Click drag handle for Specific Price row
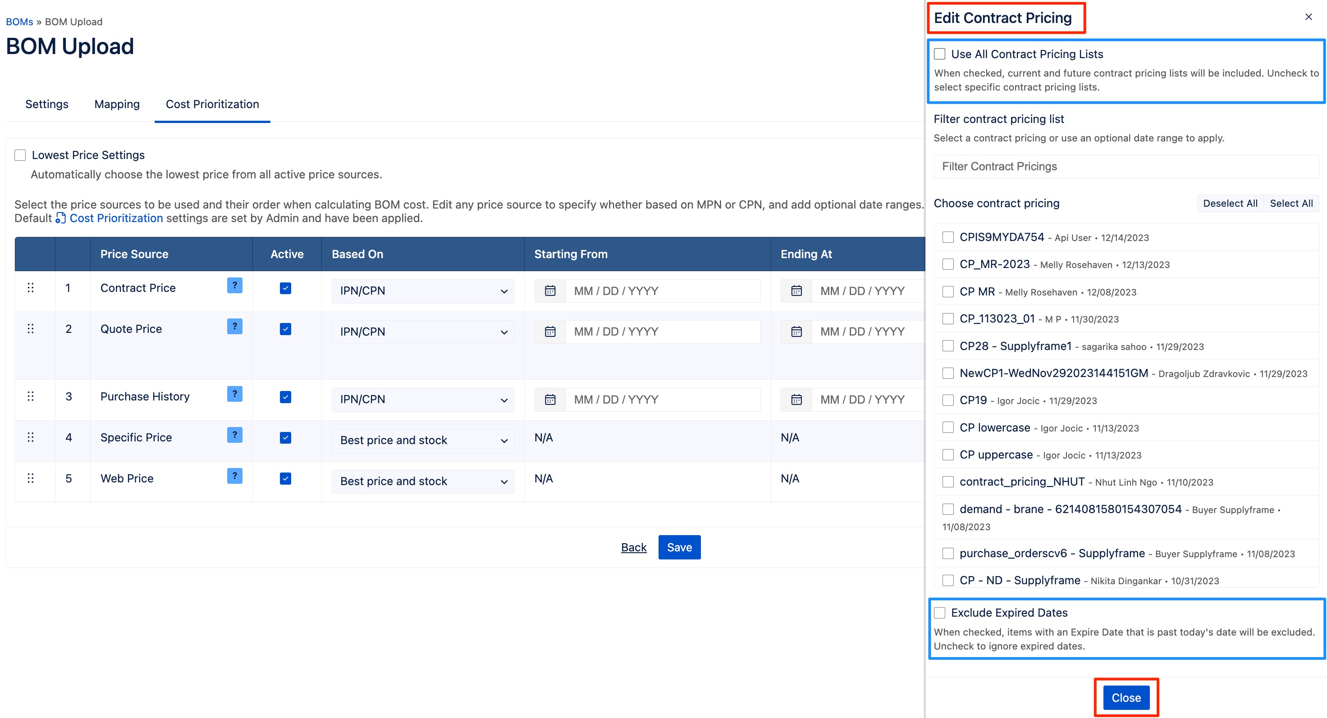 (x=30, y=437)
